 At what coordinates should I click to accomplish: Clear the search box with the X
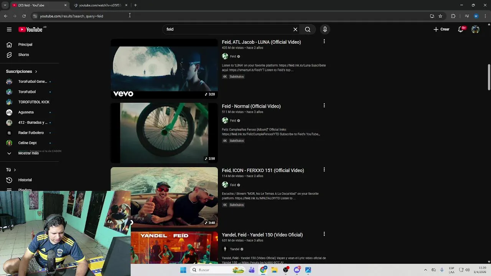coord(295,30)
